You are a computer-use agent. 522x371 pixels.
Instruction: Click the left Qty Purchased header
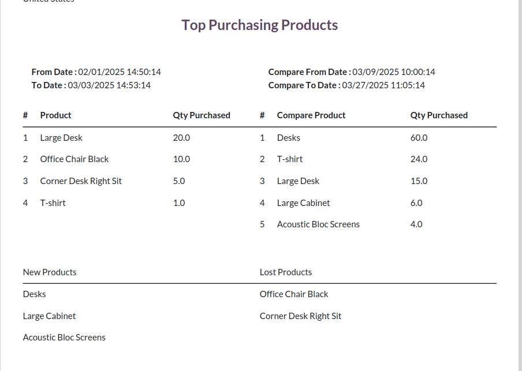click(x=202, y=115)
